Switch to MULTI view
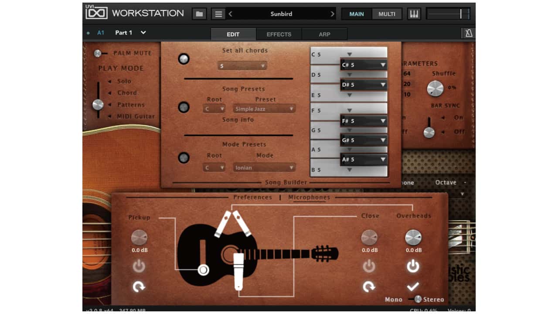Image resolution: width=558 pixels, height=314 pixels. 387,14
